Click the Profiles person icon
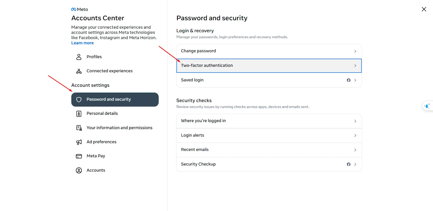Image resolution: width=433 pixels, height=211 pixels. 79,57
